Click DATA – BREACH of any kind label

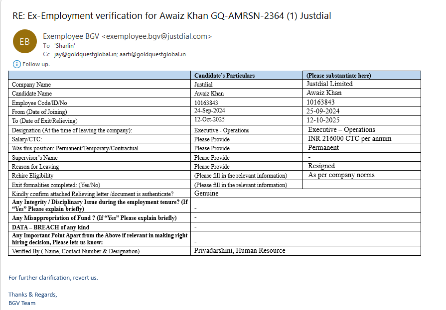(50, 227)
